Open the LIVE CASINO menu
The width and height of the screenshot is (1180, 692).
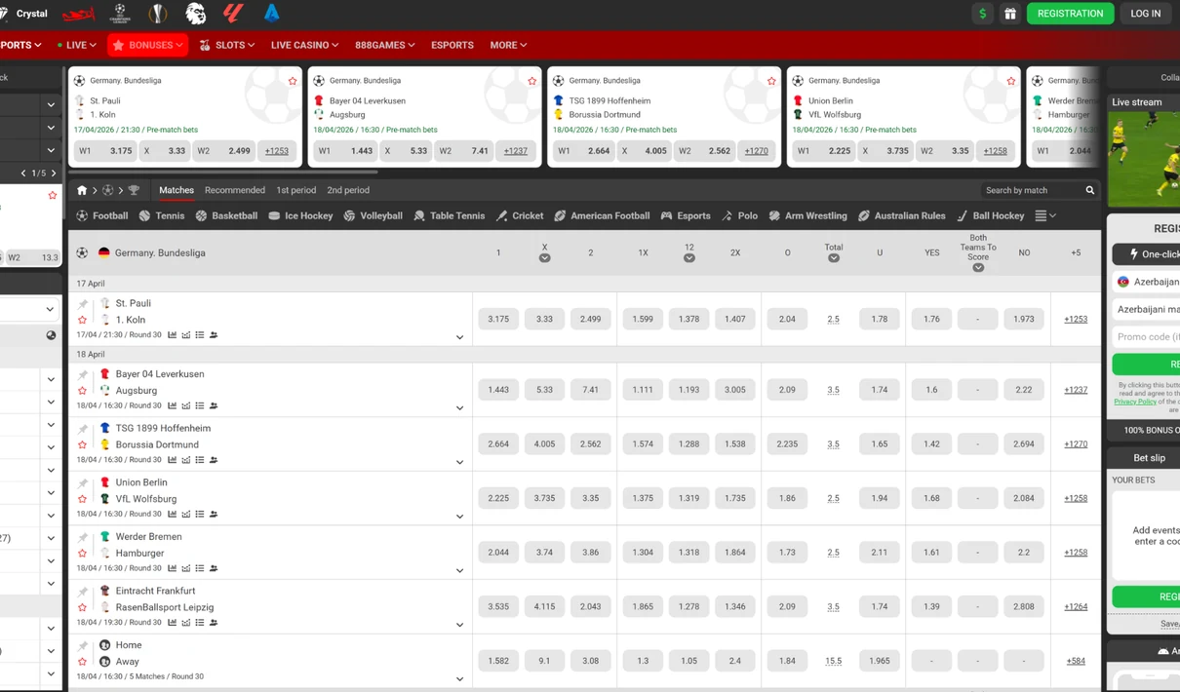tap(304, 45)
